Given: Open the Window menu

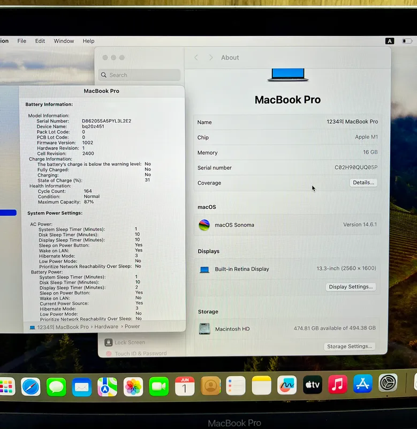Looking at the screenshot, I should point(64,41).
